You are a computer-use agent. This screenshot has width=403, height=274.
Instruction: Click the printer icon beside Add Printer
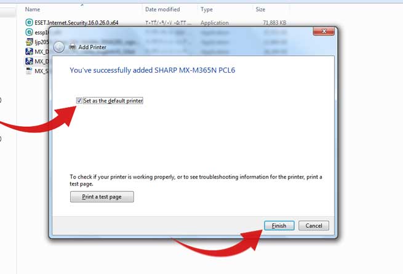[x=73, y=47]
